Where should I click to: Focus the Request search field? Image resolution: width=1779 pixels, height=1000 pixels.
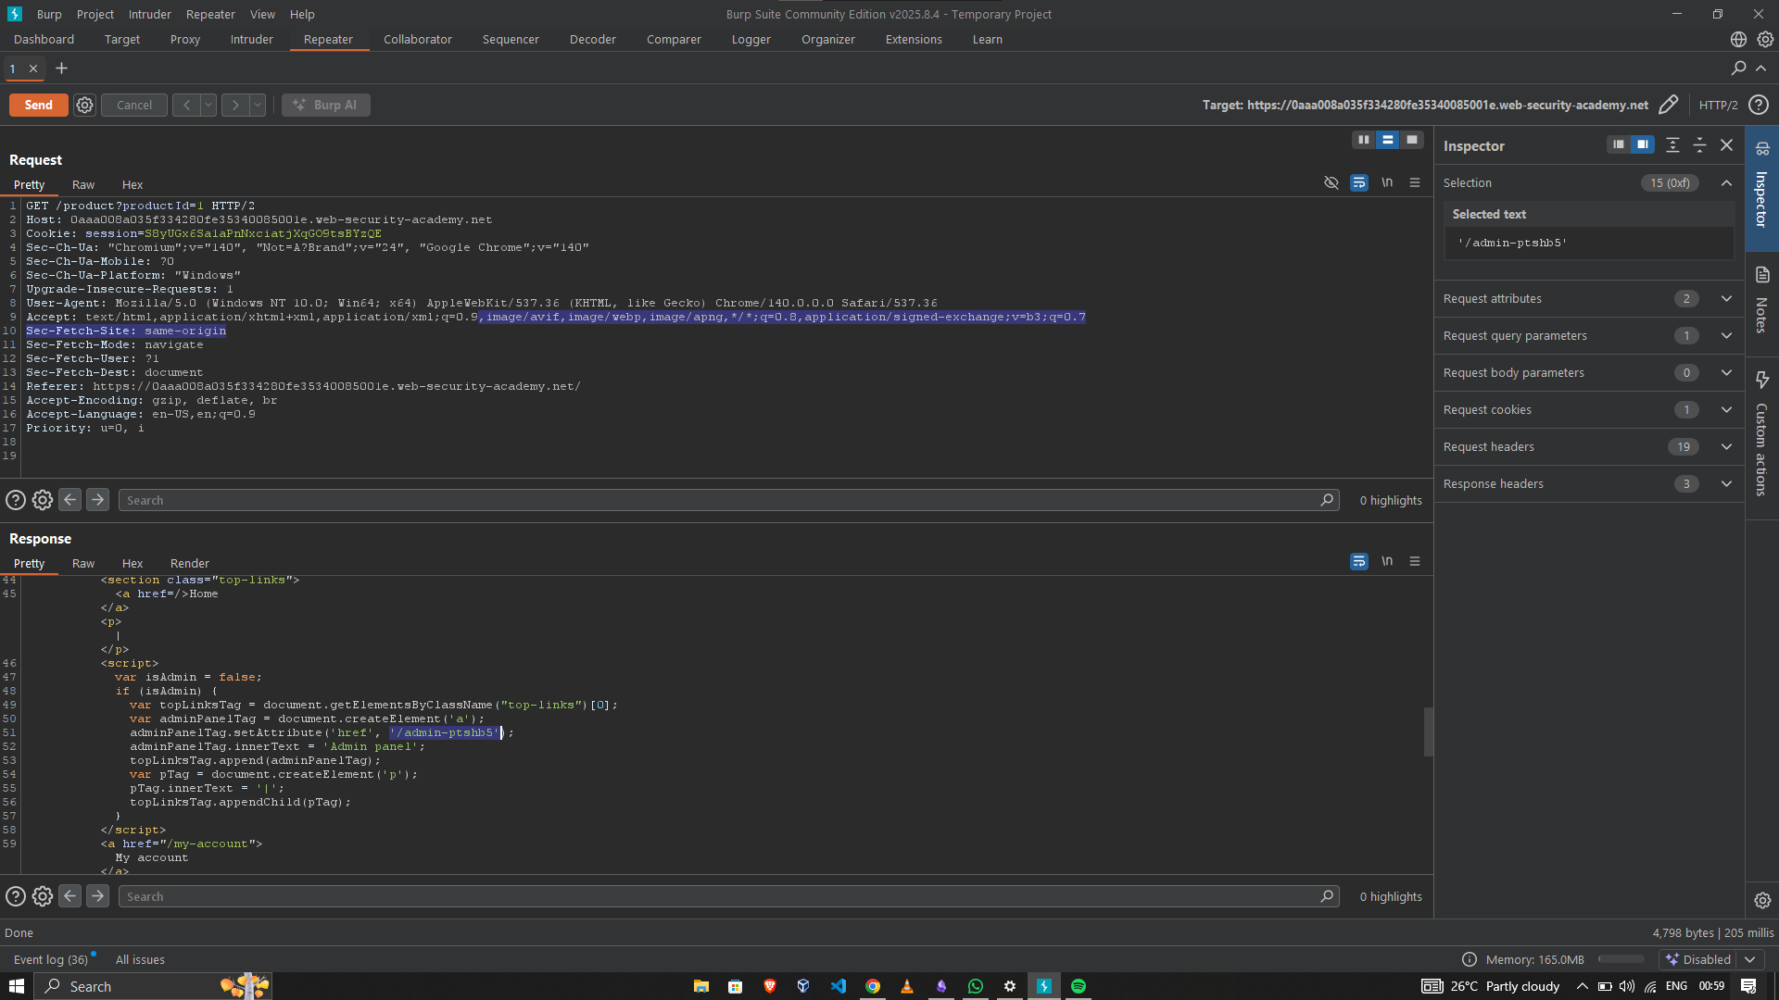[x=728, y=501]
